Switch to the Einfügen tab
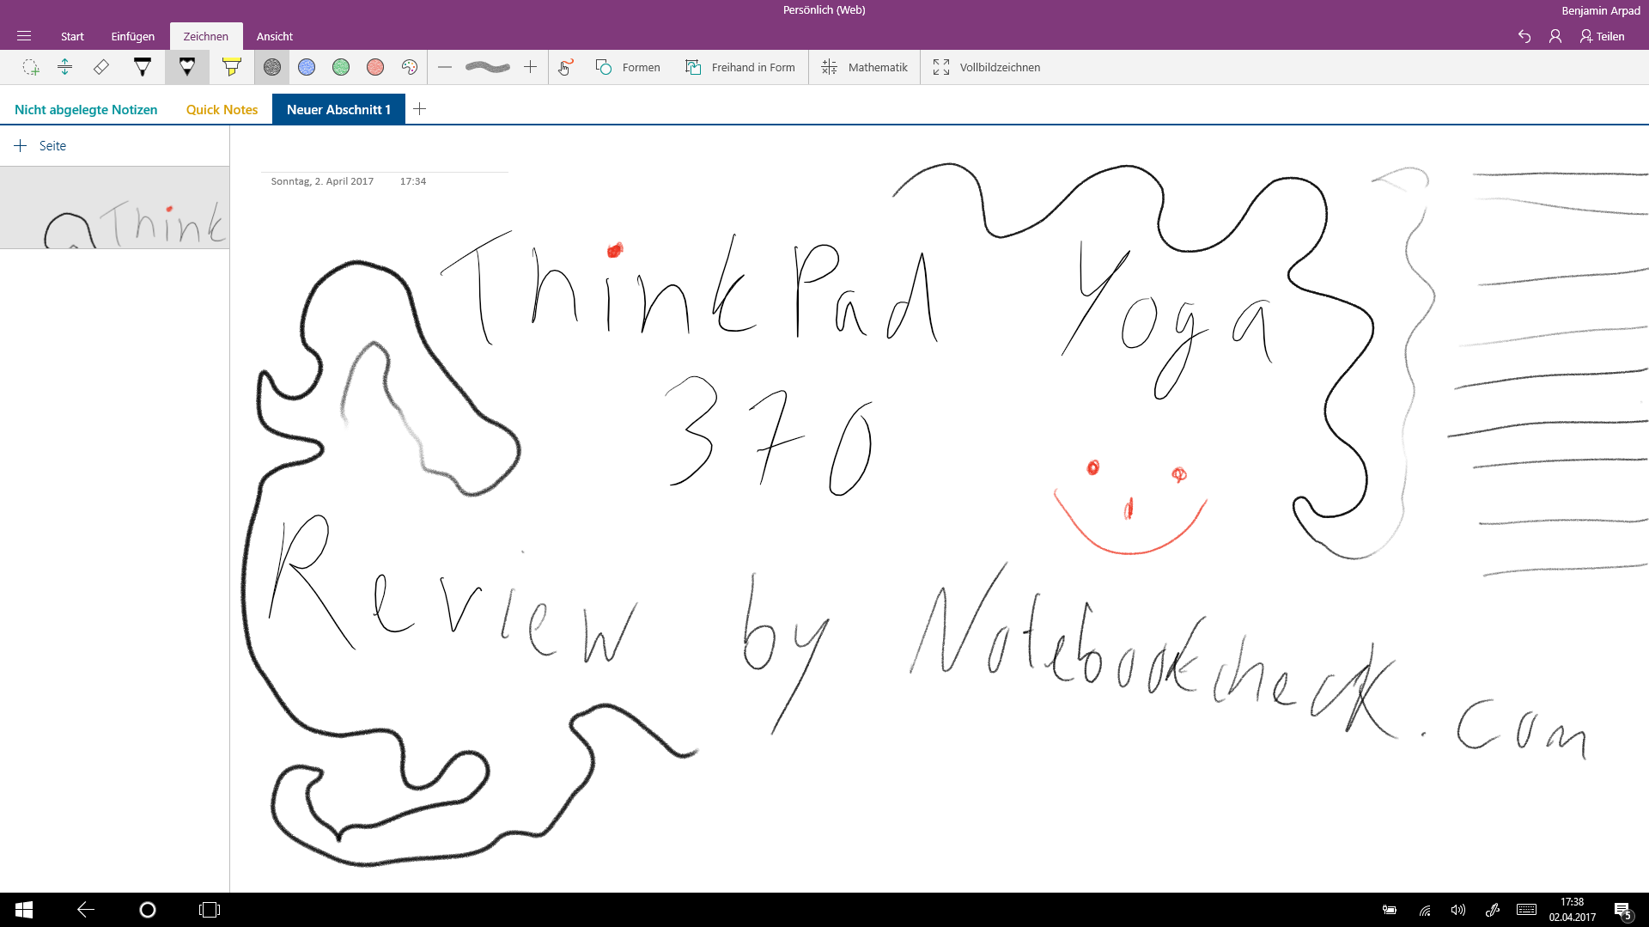This screenshot has height=927, width=1649. click(x=132, y=36)
